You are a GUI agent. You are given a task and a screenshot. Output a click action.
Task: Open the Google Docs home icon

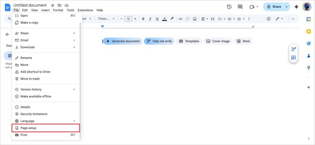(x=8, y=7)
